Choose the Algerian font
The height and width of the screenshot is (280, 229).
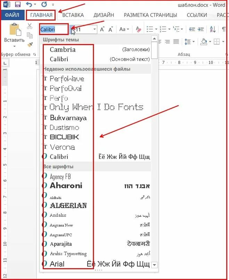pos(96,206)
